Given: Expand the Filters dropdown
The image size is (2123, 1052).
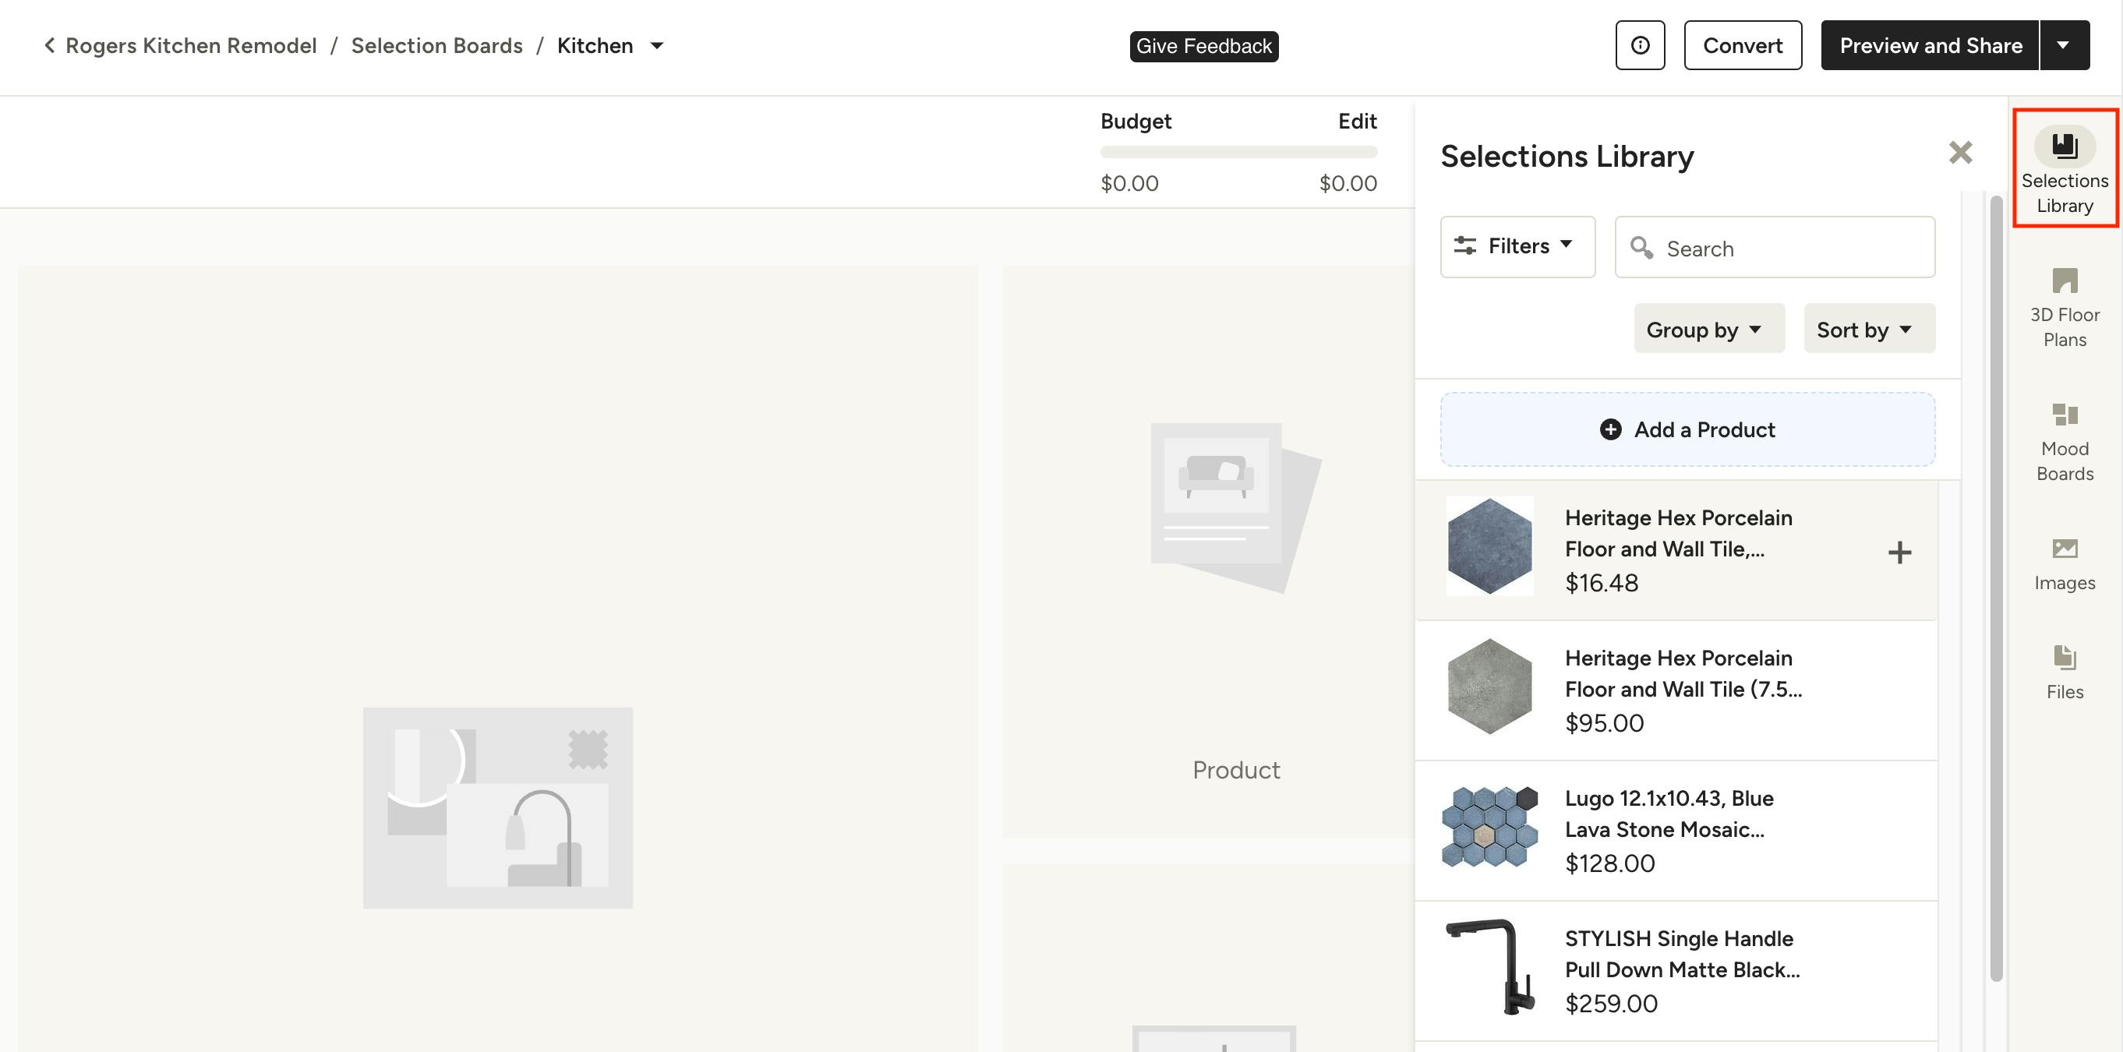Looking at the screenshot, I should [1517, 246].
